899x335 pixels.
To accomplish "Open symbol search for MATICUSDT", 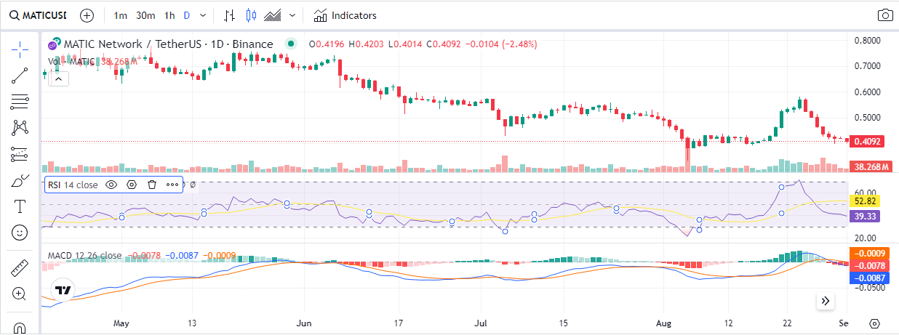I will 39,15.
